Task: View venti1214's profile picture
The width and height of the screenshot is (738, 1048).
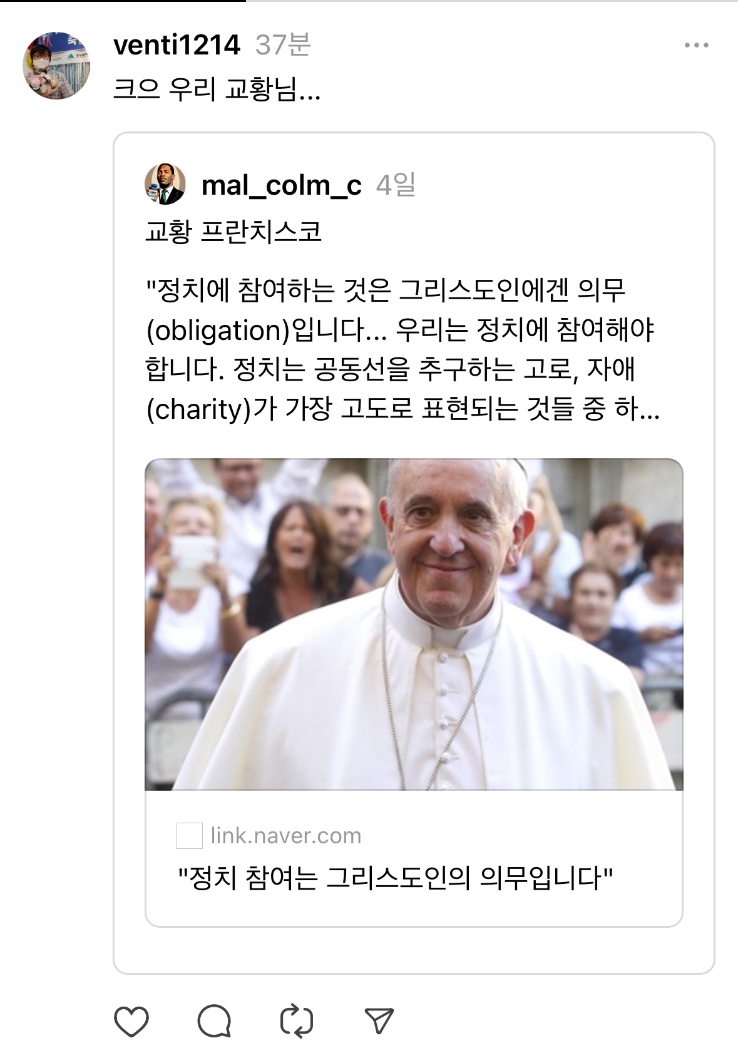Action: (x=56, y=65)
